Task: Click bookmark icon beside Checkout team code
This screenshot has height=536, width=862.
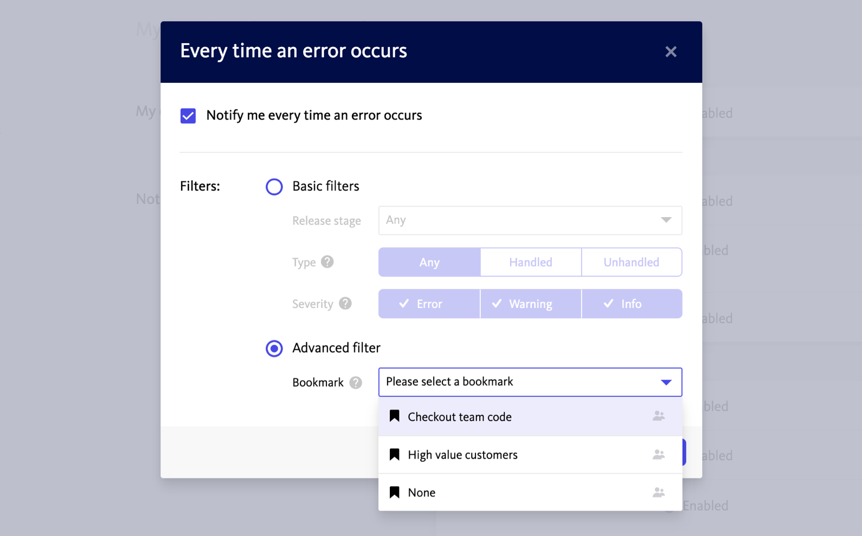Action: pos(395,416)
